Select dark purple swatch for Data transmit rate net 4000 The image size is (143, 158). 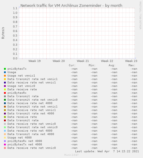(5, 114)
